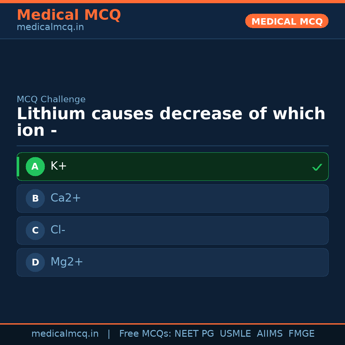Click the MCQ Challenge label
This screenshot has height=345, width=345.
click(x=51, y=99)
